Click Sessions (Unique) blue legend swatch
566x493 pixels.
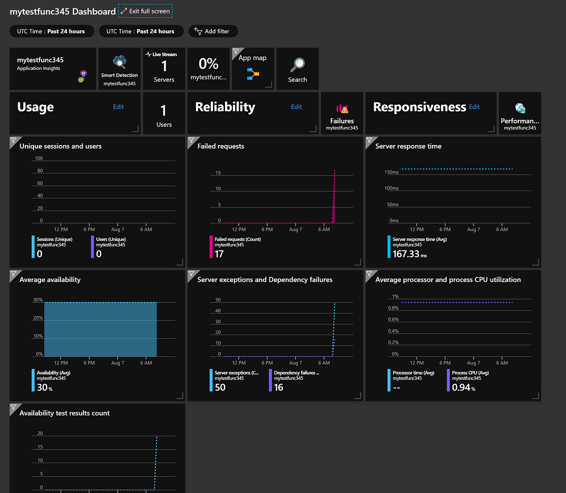pos(33,247)
